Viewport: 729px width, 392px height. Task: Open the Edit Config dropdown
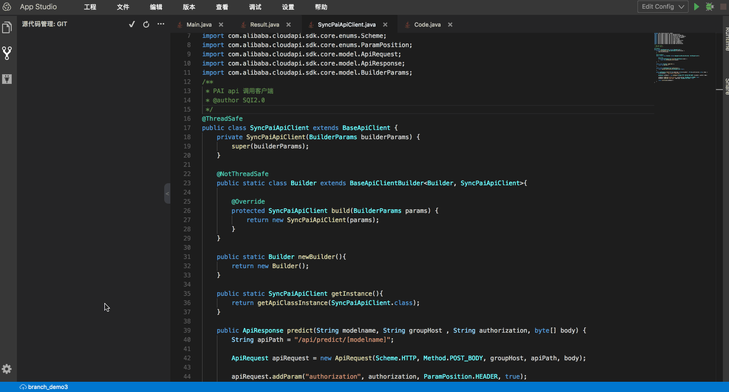[x=662, y=7]
